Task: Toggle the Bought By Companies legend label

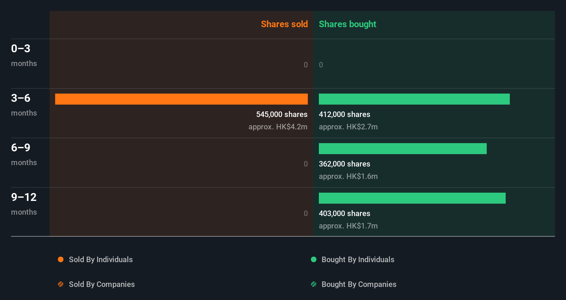Action: coord(359,284)
